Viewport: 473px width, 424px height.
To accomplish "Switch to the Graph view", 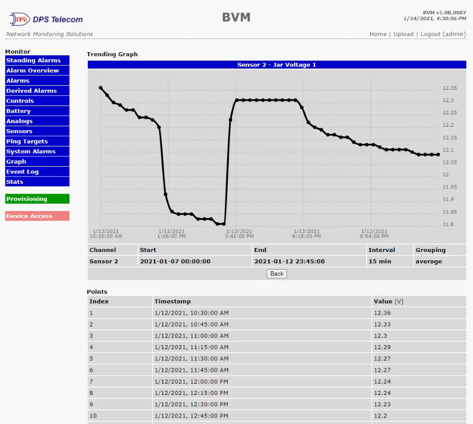I will pos(37,161).
